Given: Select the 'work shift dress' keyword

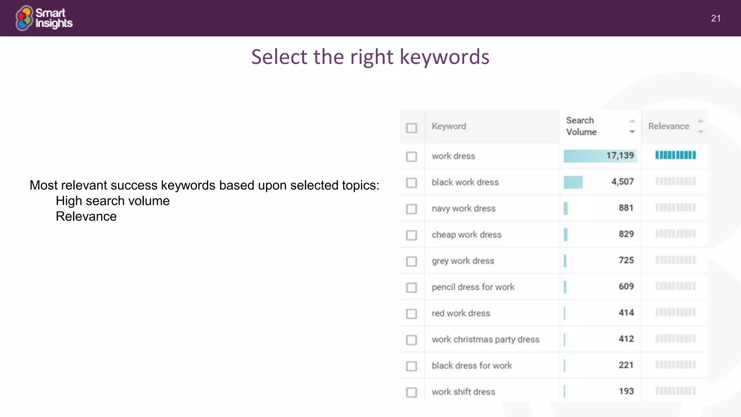Looking at the screenshot, I should pos(463,392).
